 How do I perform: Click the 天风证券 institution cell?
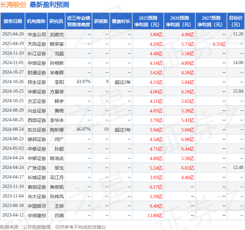click(37, 44)
